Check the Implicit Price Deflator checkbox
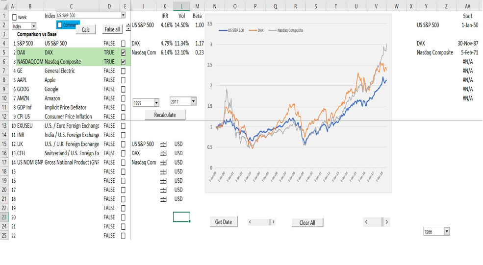The image size is (483, 265). [123, 108]
